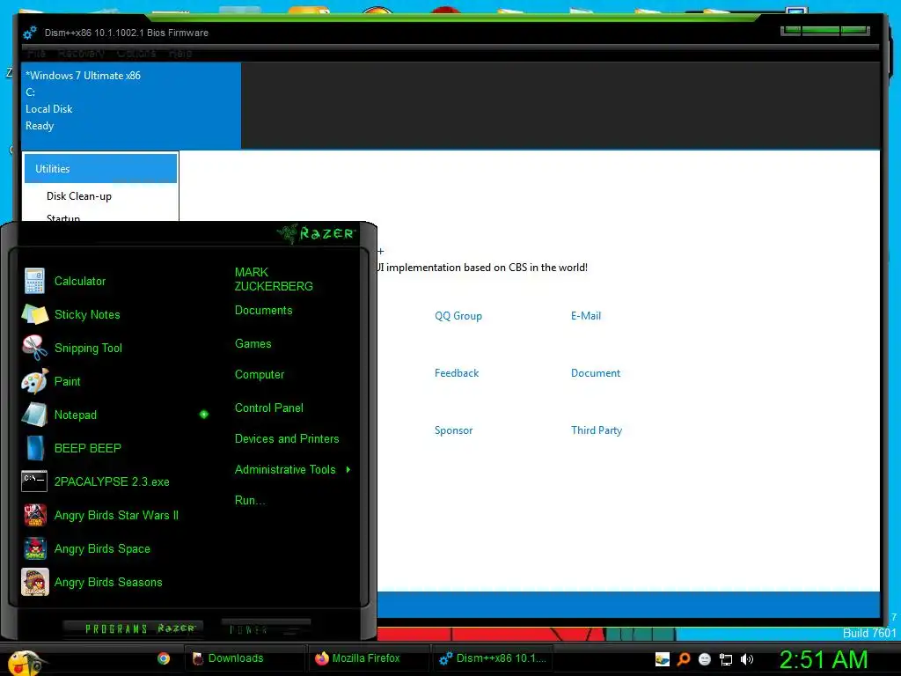This screenshot has height=676, width=901.
Task: Open the Sponsor link
Action: pos(453,430)
